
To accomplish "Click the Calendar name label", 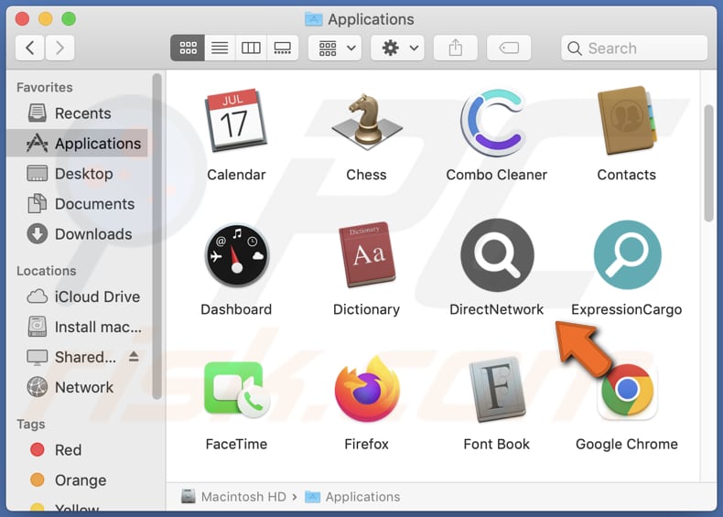I will click(236, 175).
